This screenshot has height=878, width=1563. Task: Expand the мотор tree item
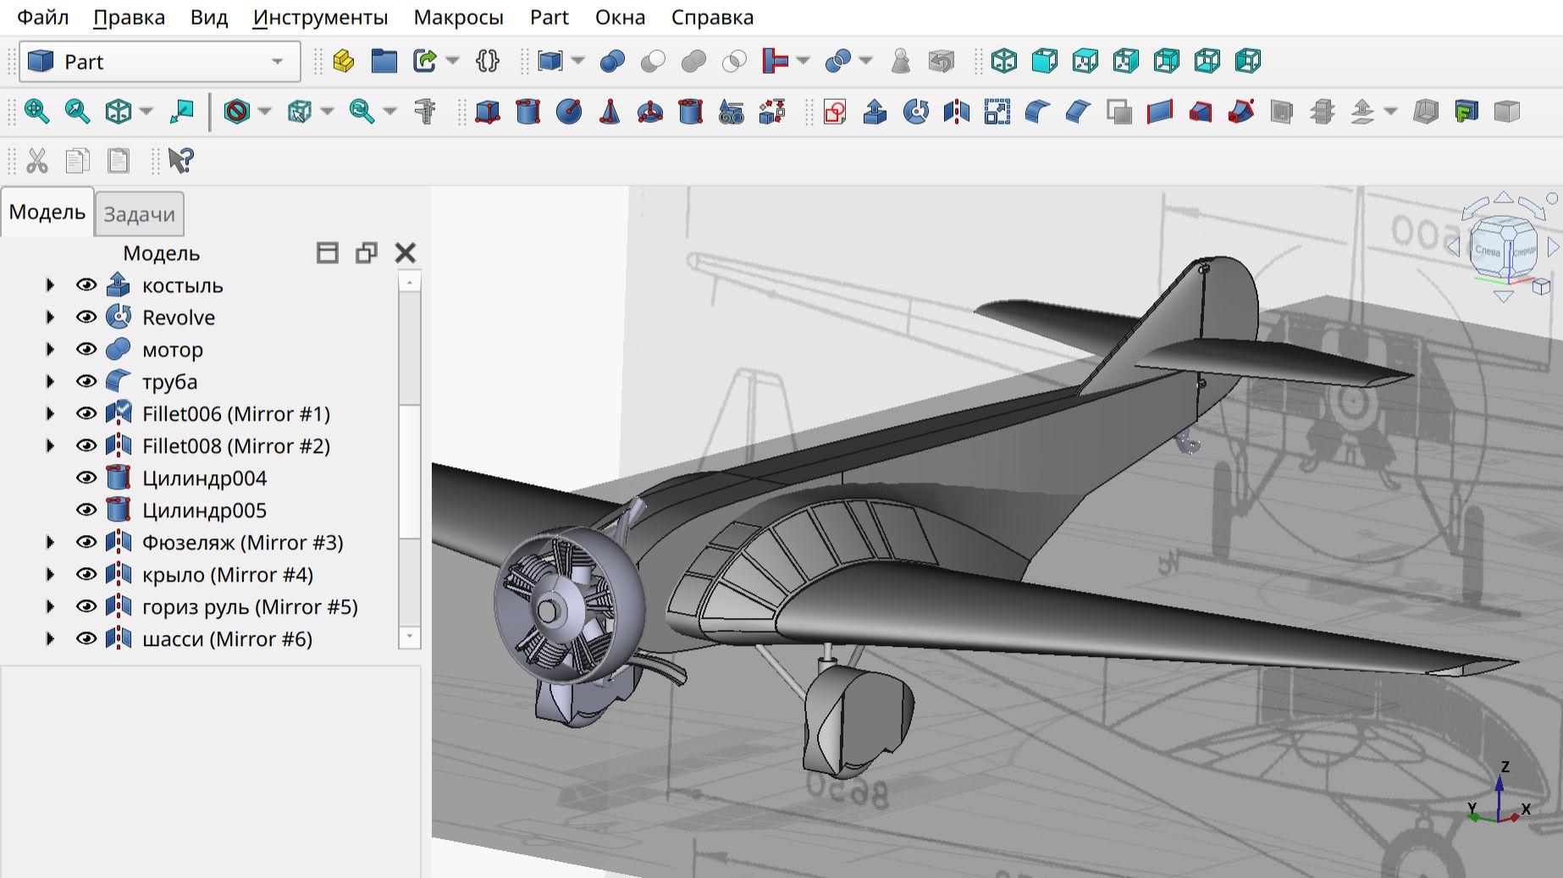point(50,350)
